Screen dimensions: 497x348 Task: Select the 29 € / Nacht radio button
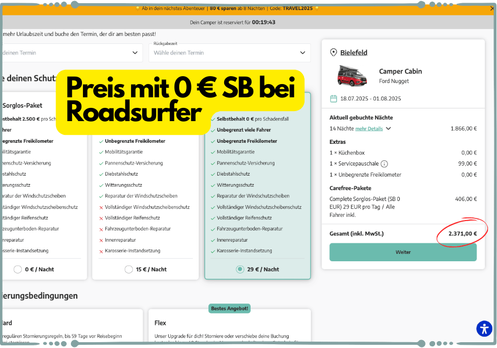[240, 269]
